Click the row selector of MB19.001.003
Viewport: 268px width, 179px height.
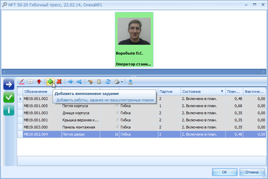pos(20,113)
